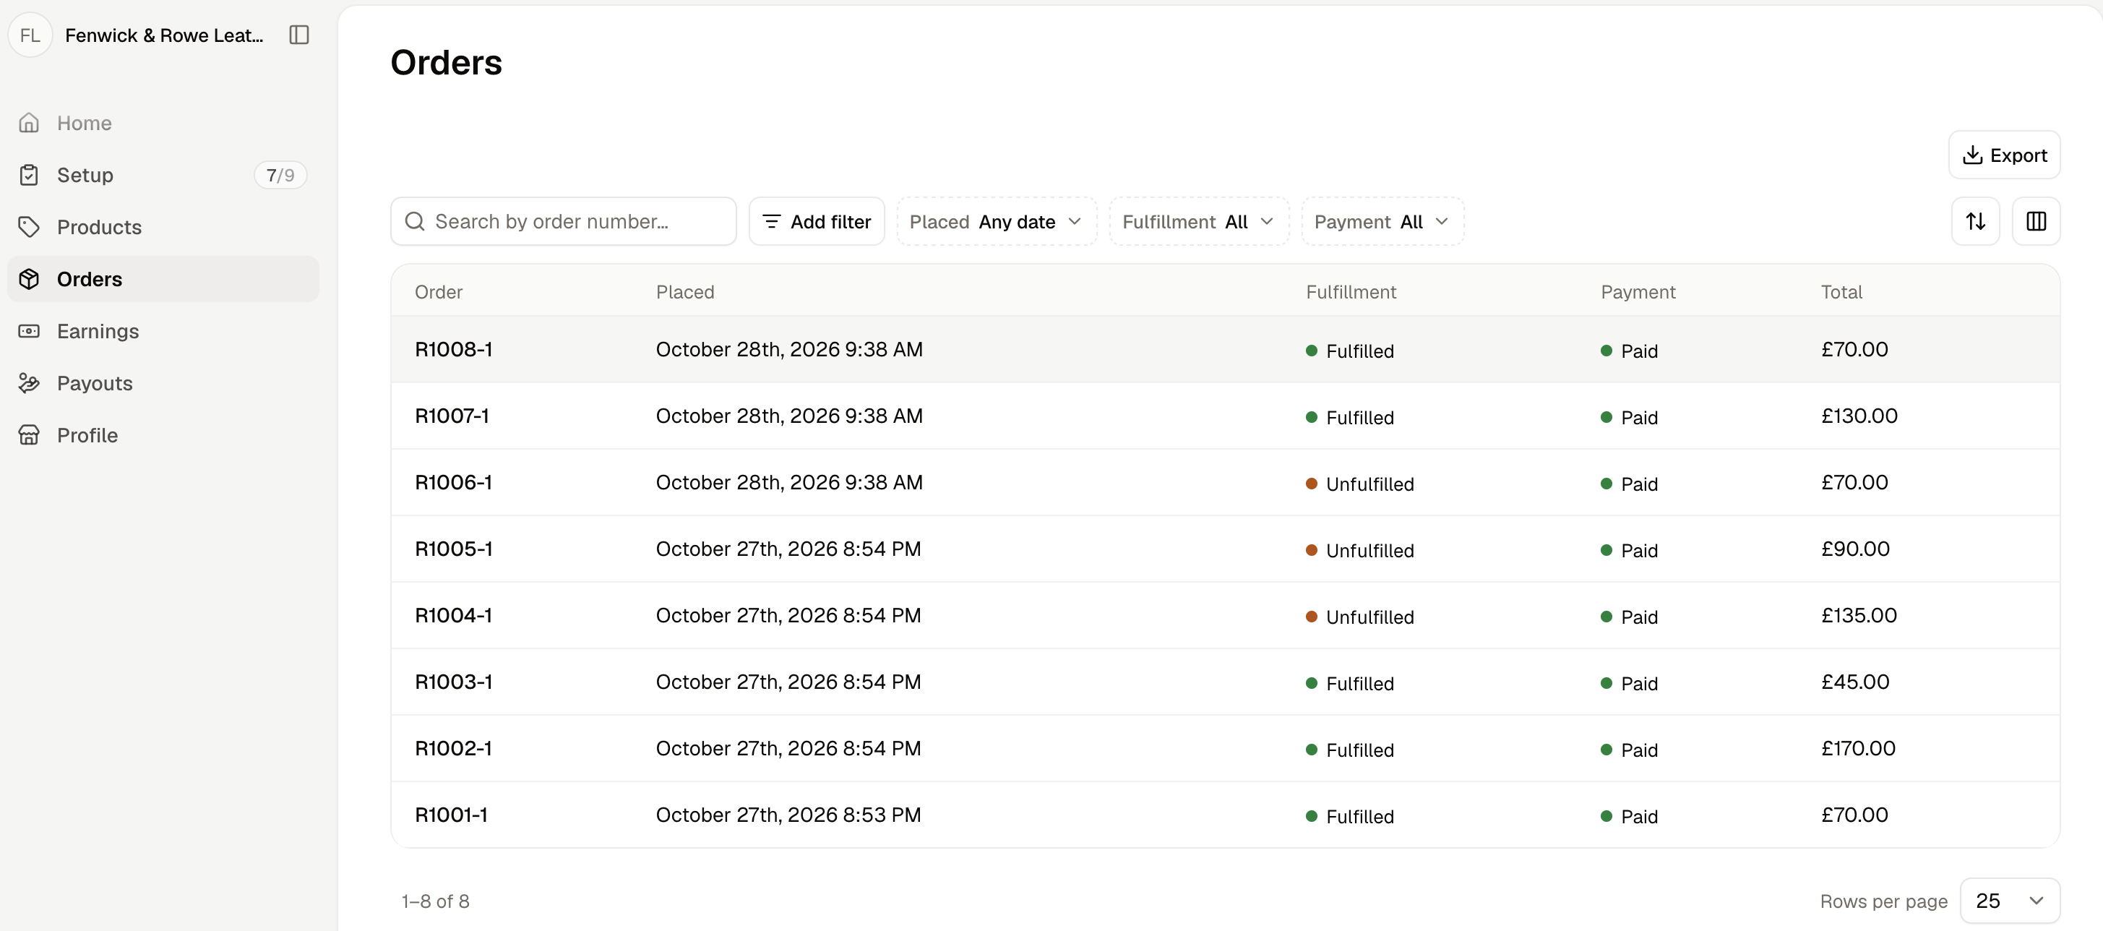Open order R1006-1
This screenshot has width=2103, height=931.
click(x=1224, y=483)
